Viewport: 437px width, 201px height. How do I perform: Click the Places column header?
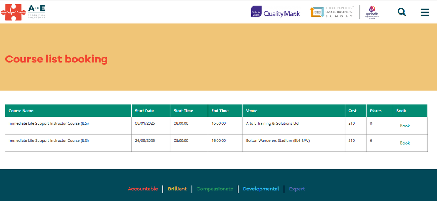tap(379, 111)
